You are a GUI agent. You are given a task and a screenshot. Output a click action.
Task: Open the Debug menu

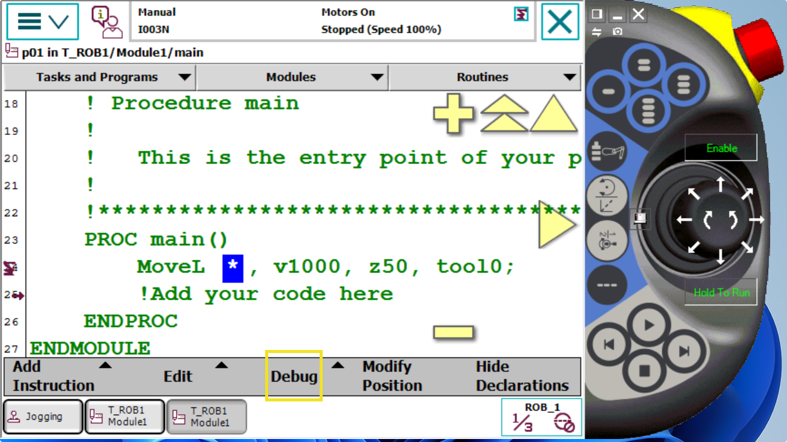point(294,376)
